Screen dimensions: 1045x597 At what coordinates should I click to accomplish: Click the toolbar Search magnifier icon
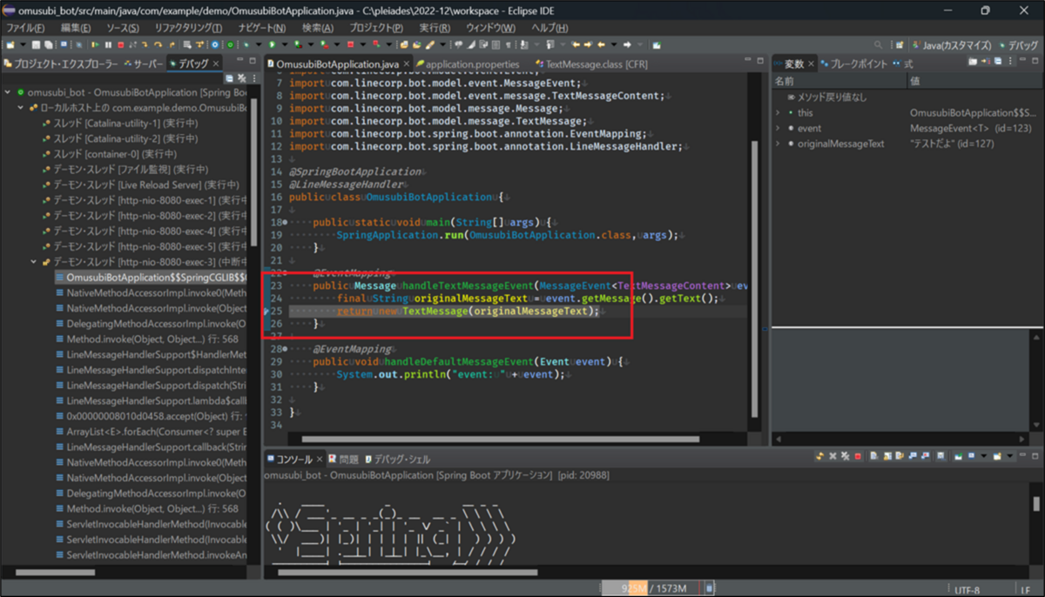click(x=878, y=44)
